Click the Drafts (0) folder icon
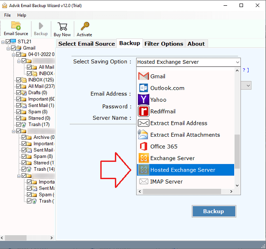The width and height of the screenshot is (266, 249). coord(24,93)
